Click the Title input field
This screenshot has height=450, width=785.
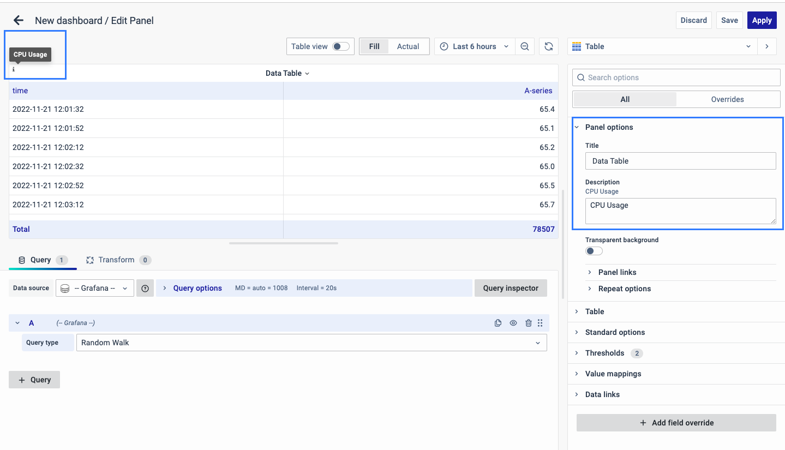point(680,161)
